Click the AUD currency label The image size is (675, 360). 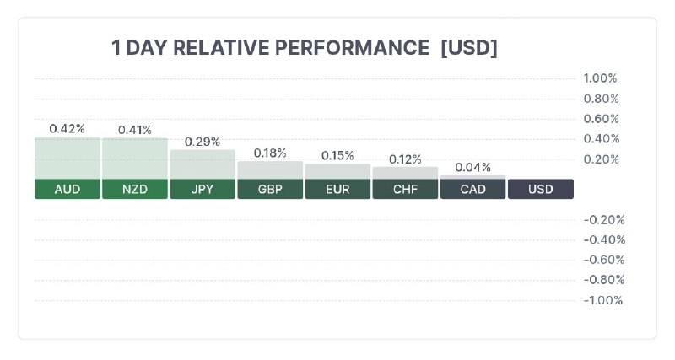(67, 189)
